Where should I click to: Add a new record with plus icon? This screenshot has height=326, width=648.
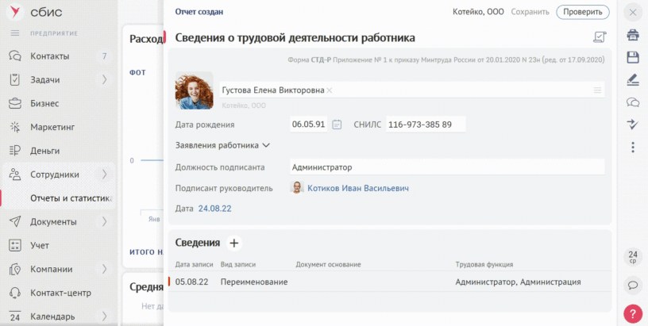233,243
